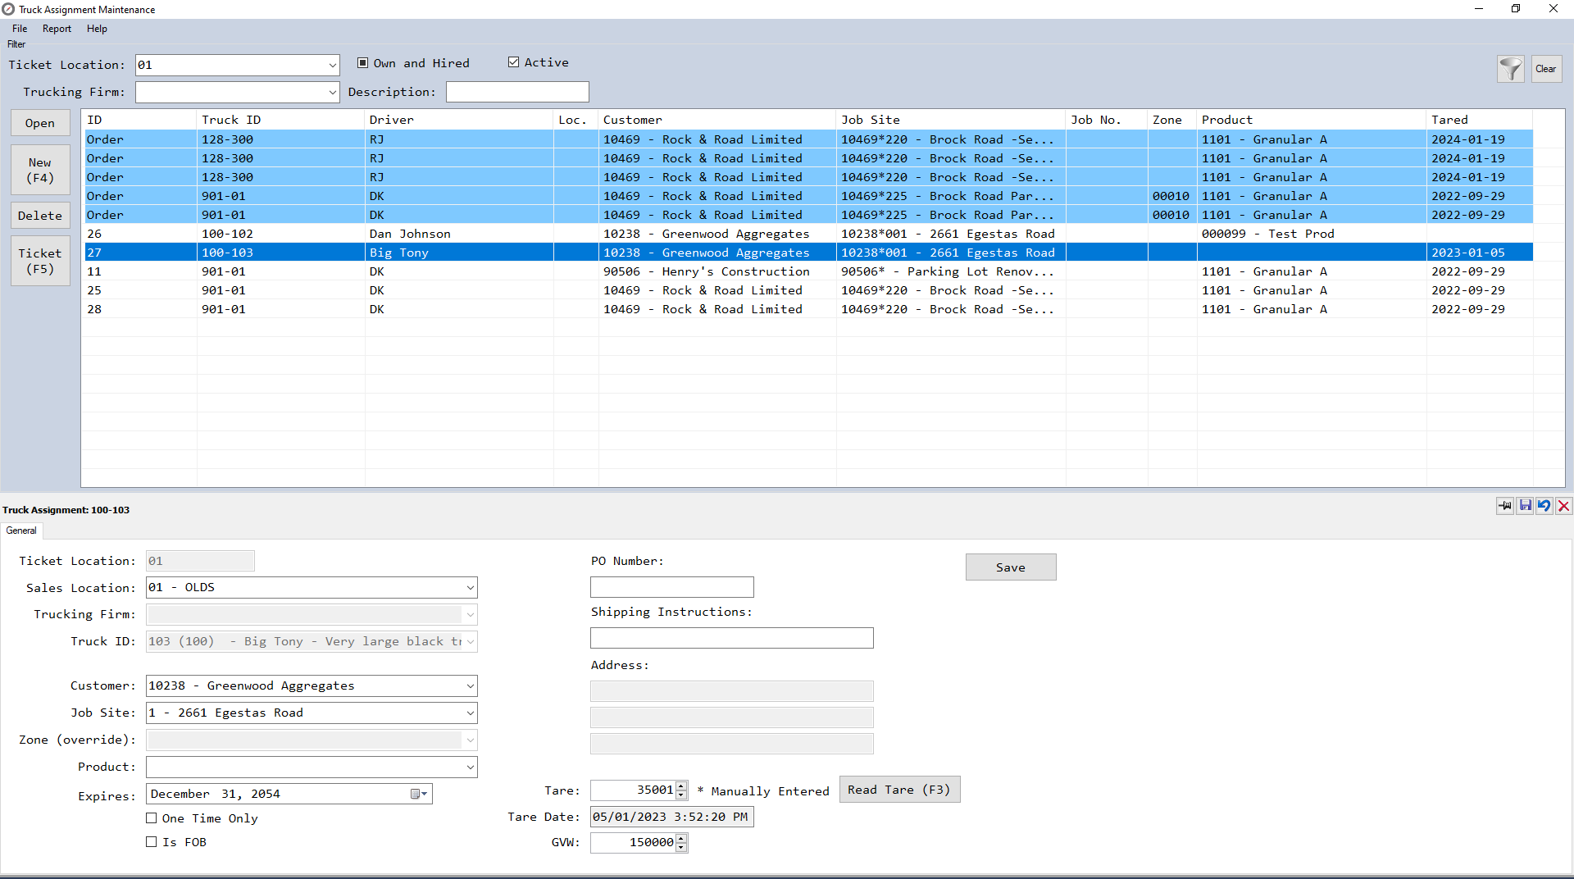This screenshot has height=879, width=1574.
Task: Sort by the Truck ID column header
Action: coord(280,120)
